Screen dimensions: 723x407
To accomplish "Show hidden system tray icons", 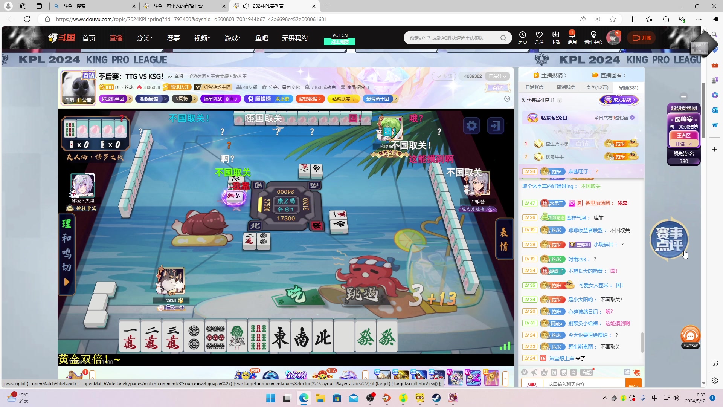I will coord(605,398).
